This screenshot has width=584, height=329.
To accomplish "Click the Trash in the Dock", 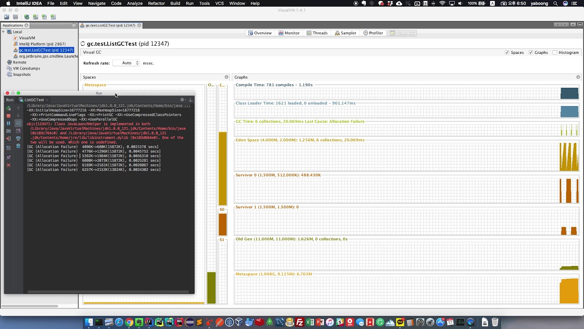I will click(x=495, y=322).
